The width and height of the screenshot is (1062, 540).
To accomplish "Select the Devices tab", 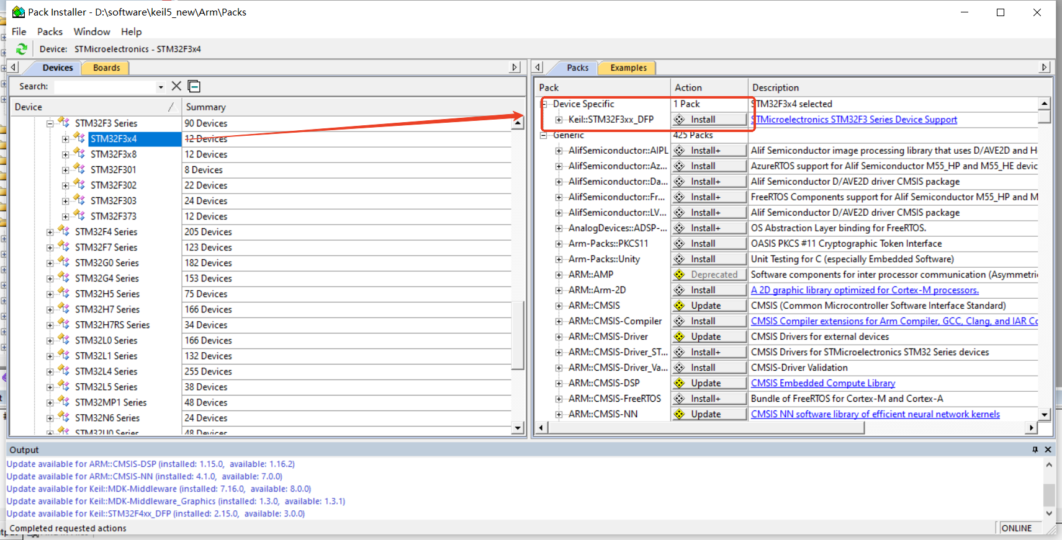I will click(58, 68).
